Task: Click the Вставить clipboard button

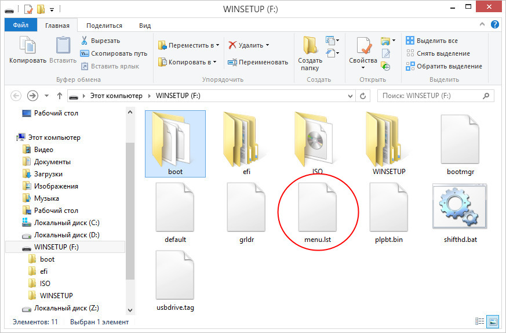Action: (63, 50)
